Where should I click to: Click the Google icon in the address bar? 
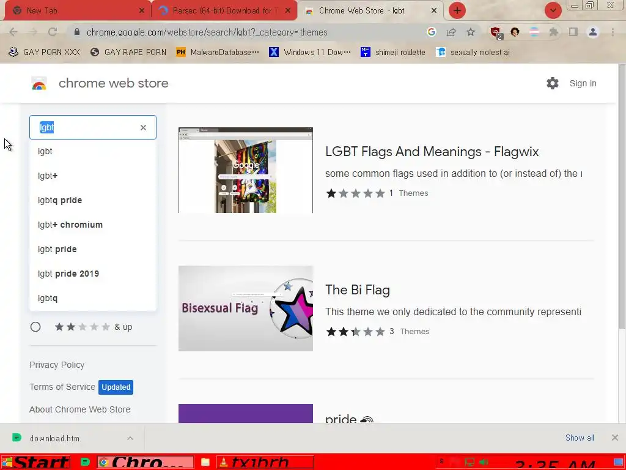point(431,32)
